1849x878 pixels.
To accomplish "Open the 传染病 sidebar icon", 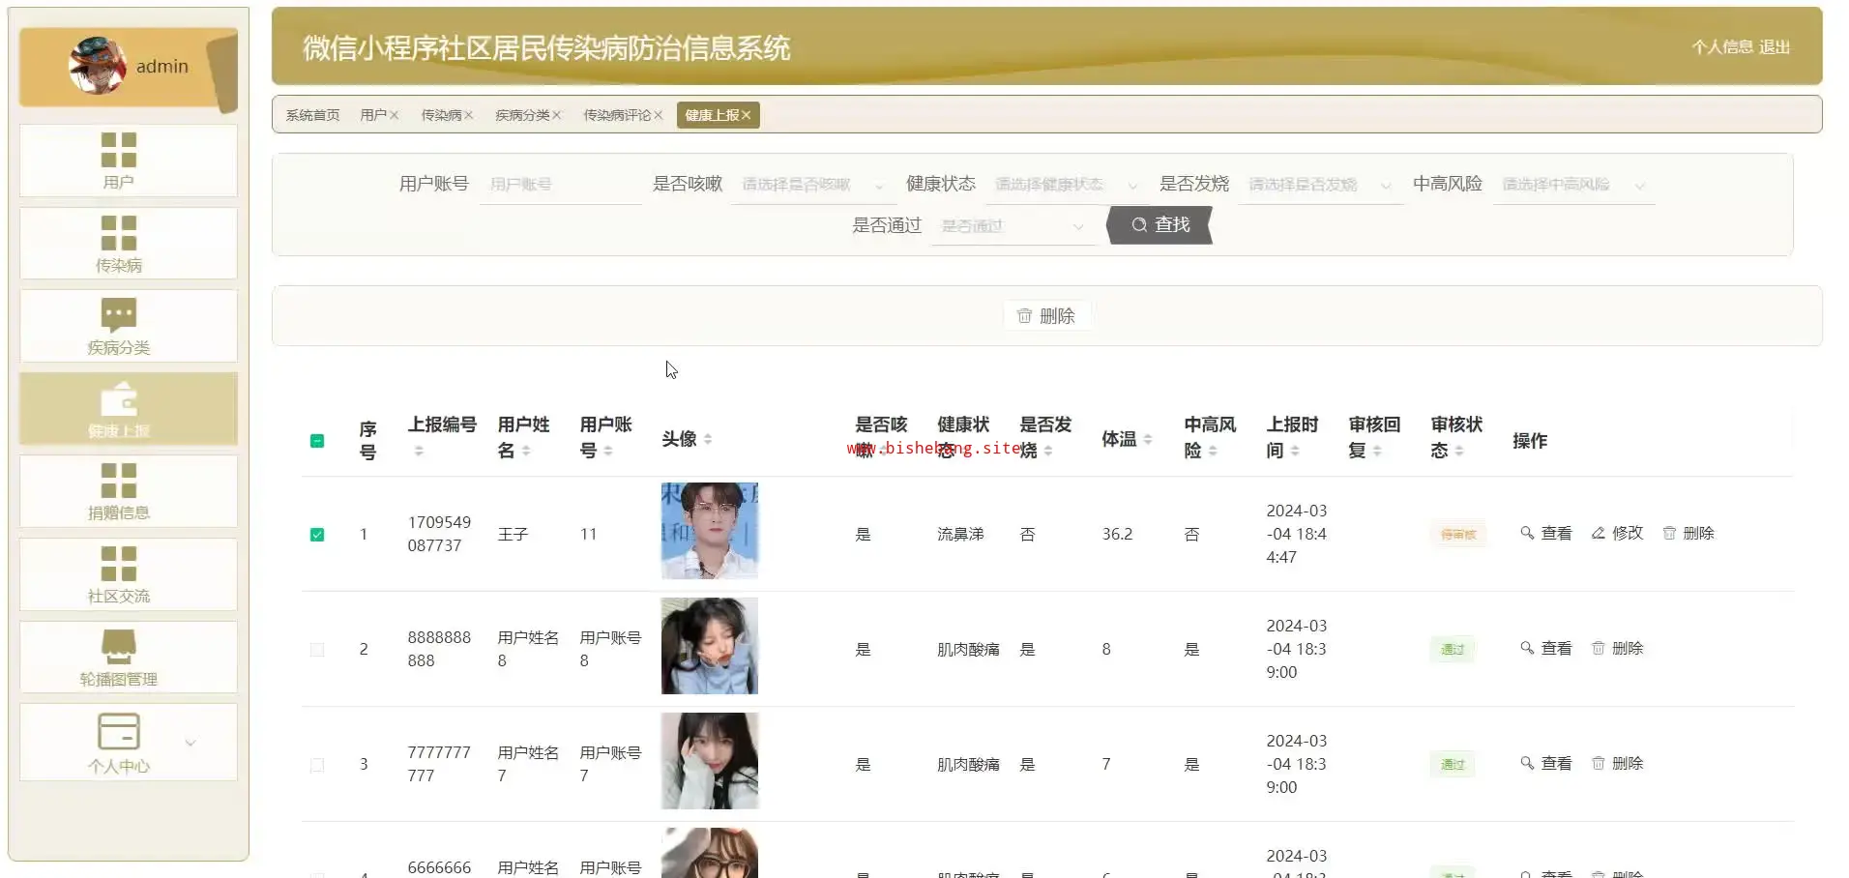I will pos(119,233).
